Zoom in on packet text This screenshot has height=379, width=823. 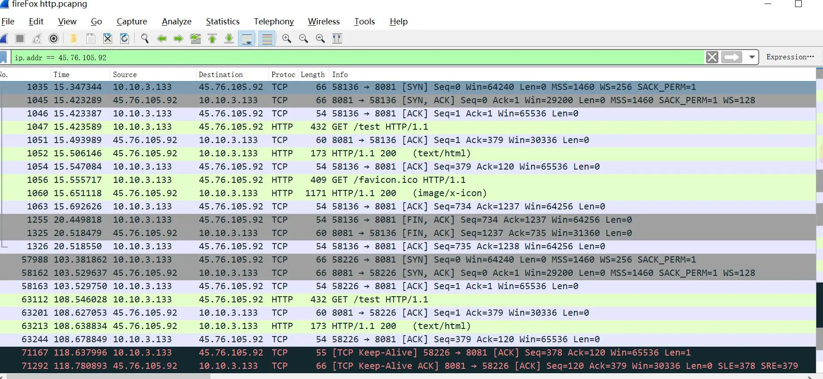pyautogui.click(x=287, y=39)
